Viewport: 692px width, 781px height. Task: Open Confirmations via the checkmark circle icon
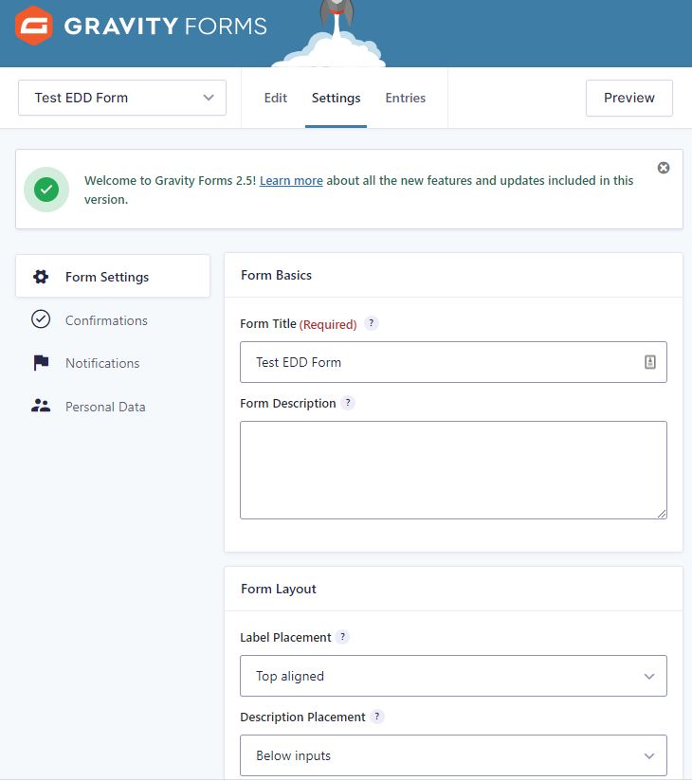coord(41,320)
